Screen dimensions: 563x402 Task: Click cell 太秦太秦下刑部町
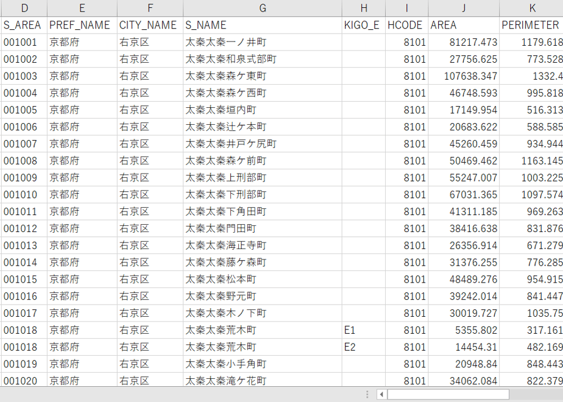pyautogui.click(x=263, y=194)
